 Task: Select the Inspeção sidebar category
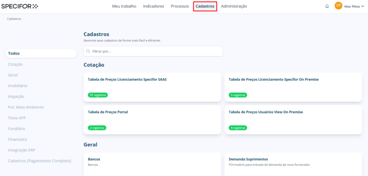[16, 97]
